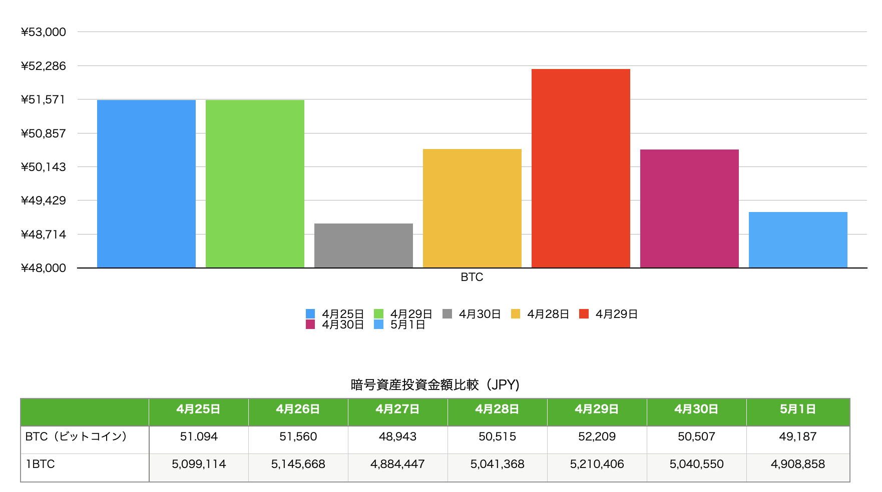Select the gray bar for 4月27日
Image resolution: width=882 pixels, height=492 pixels.
(363, 245)
